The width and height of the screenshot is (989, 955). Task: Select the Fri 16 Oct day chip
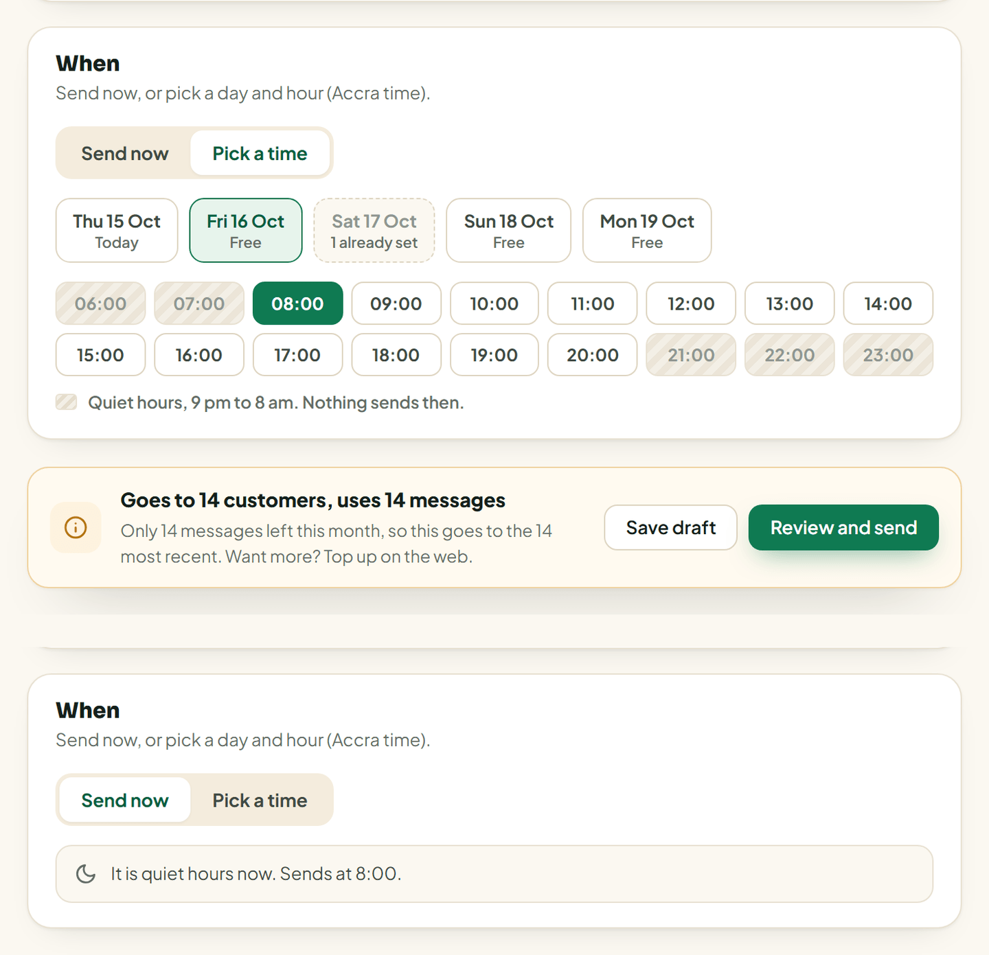[x=246, y=231]
